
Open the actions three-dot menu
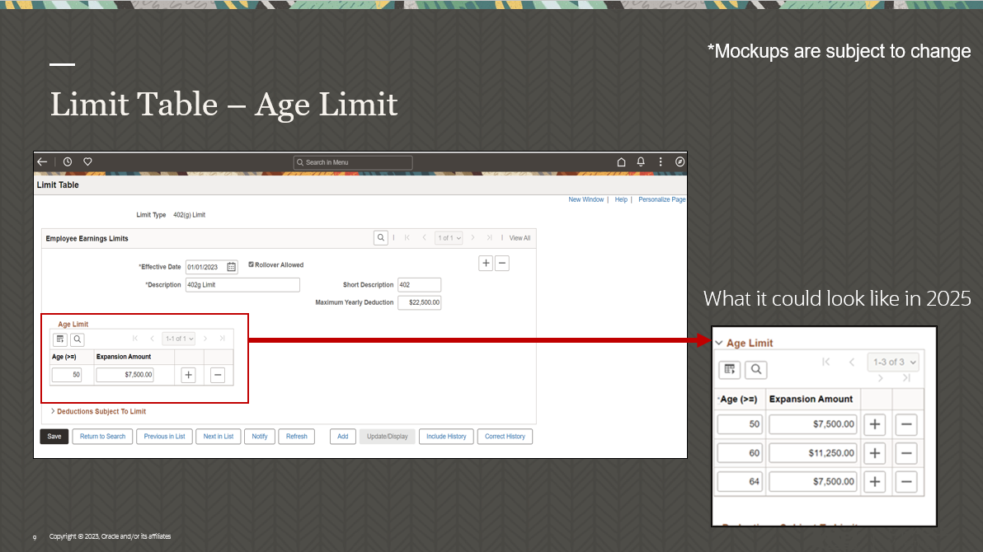[660, 161]
